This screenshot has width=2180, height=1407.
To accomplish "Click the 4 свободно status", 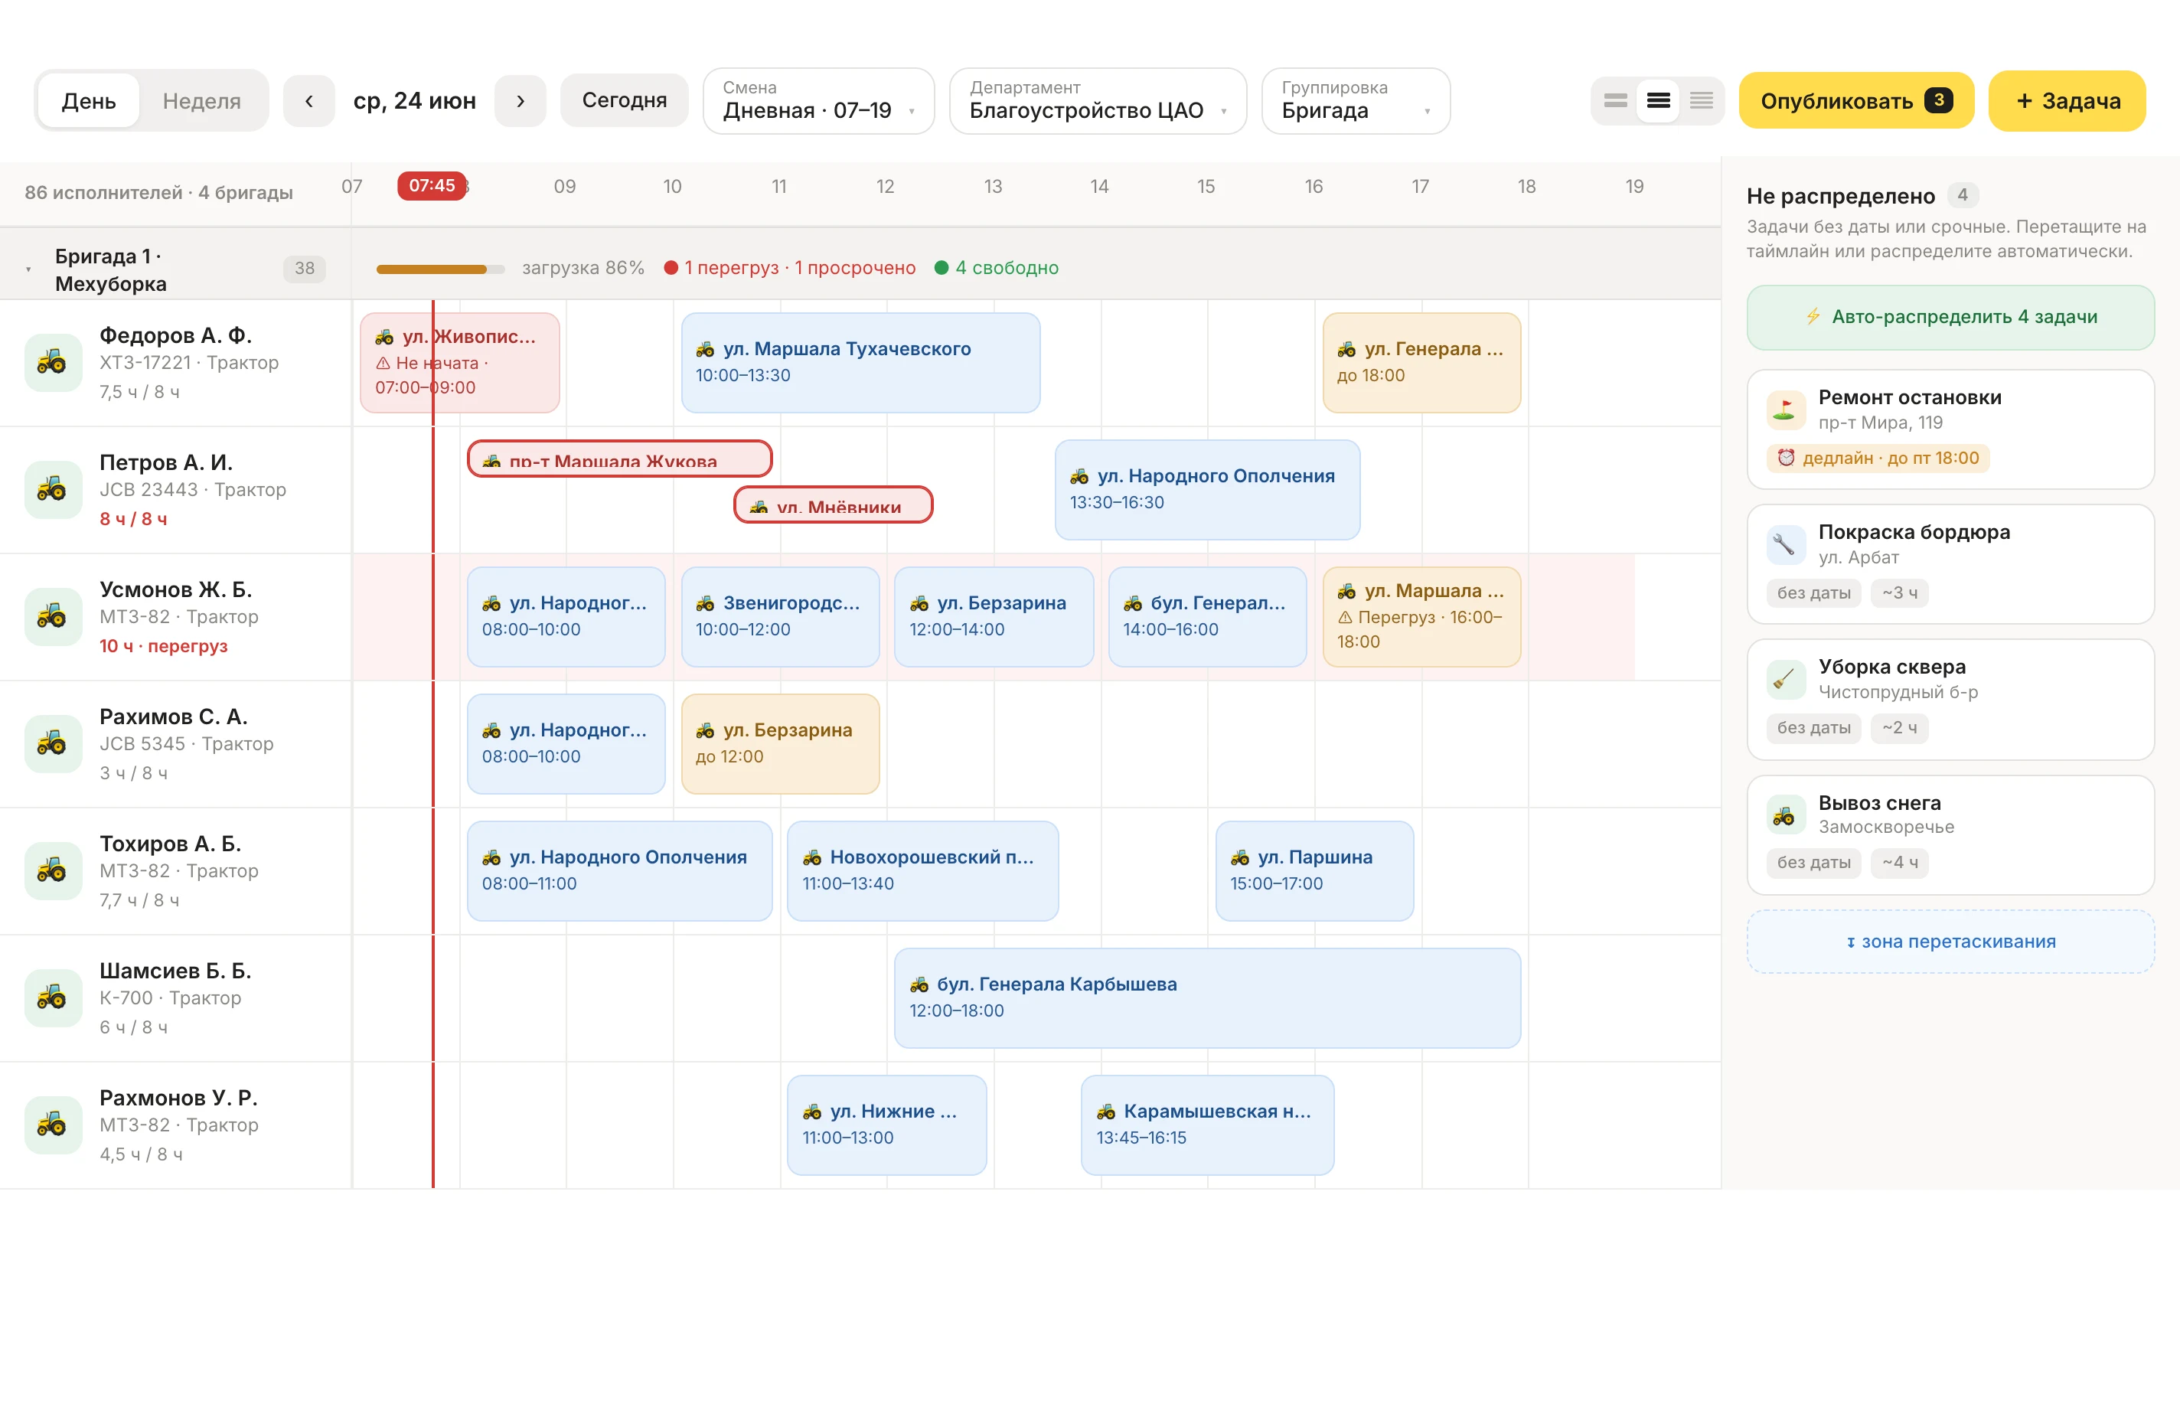I will (997, 269).
